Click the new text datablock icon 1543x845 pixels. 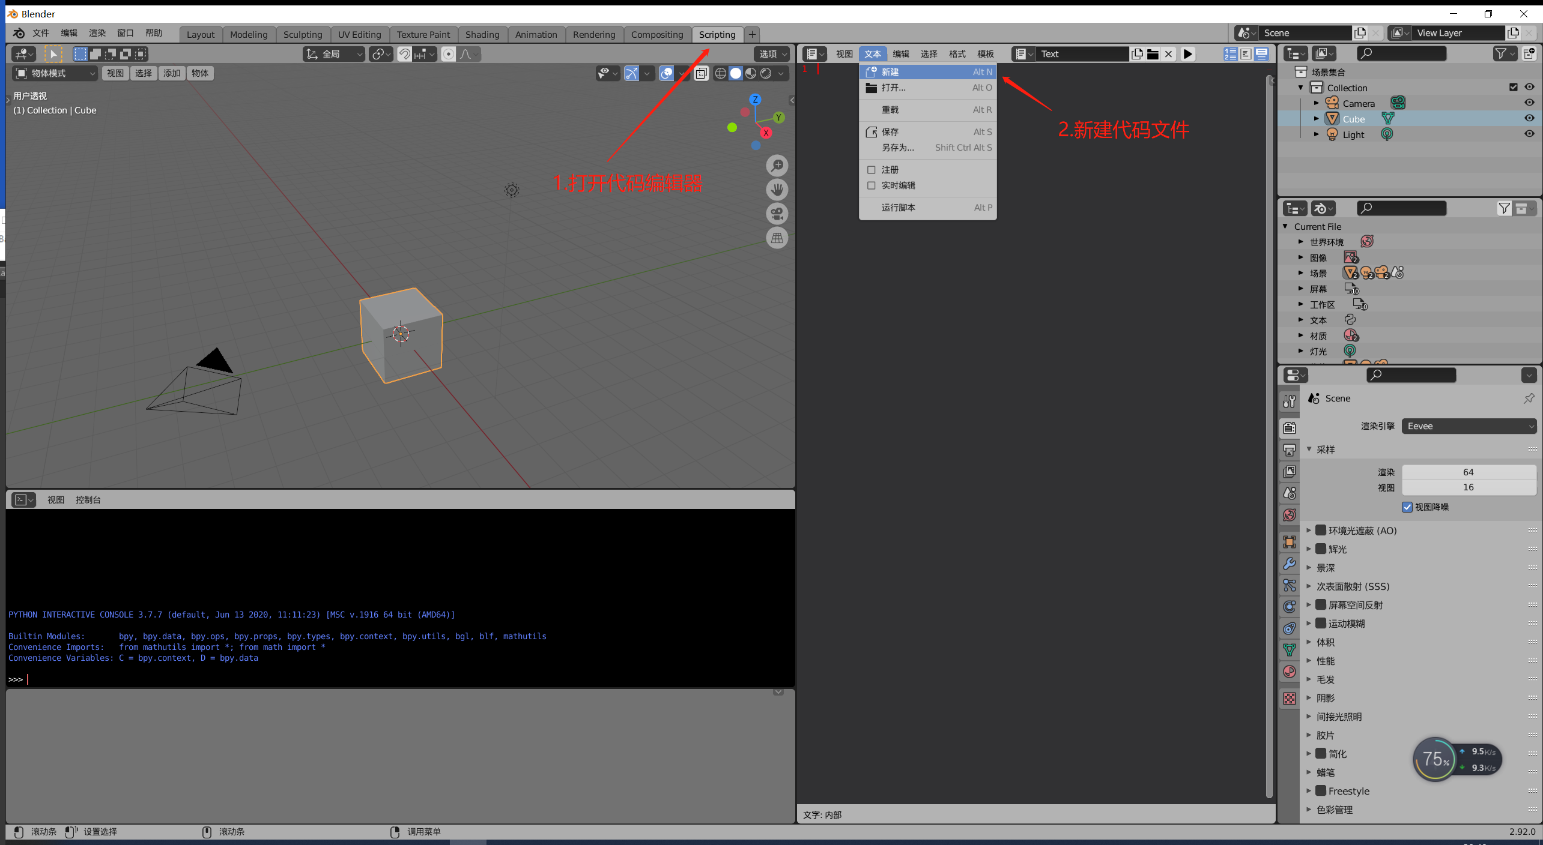(1137, 54)
